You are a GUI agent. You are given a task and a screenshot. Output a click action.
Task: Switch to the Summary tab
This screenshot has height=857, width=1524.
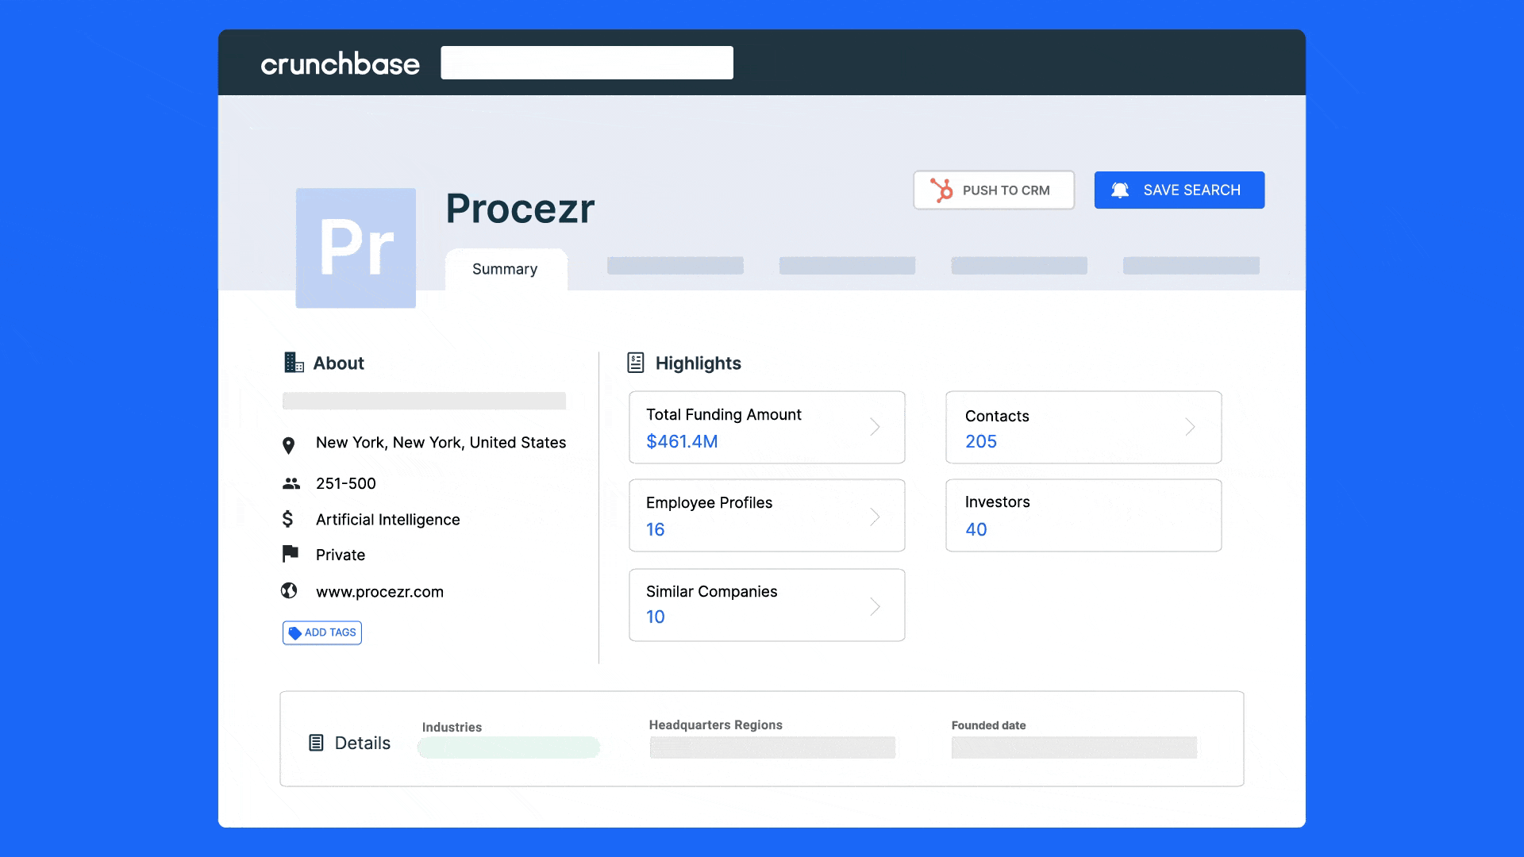click(x=505, y=269)
